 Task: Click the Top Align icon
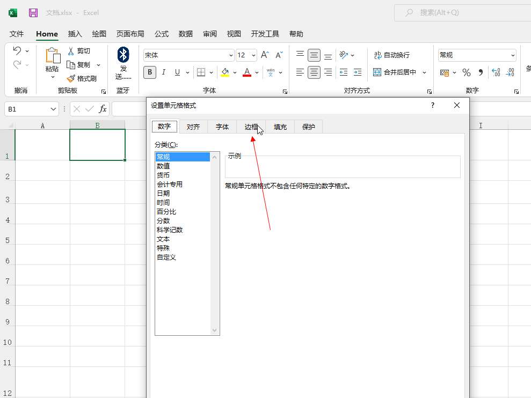tap(300, 55)
